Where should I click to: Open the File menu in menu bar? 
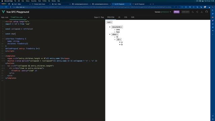pos(15,1)
